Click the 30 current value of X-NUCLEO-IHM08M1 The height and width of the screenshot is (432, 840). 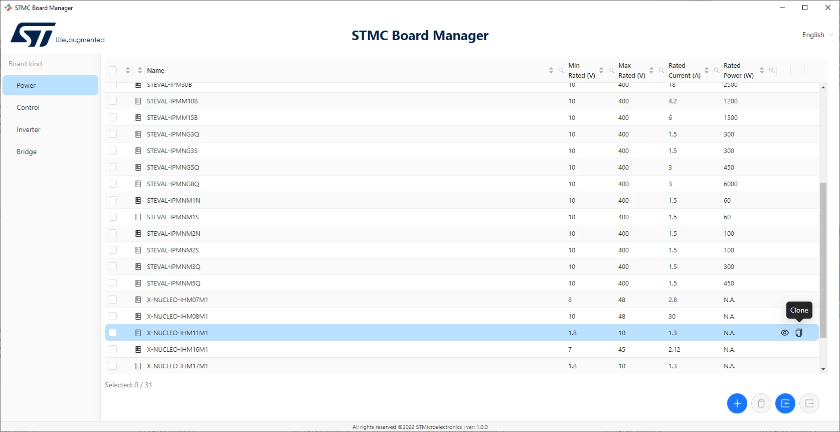pyautogui.click(x=672, y=316)
